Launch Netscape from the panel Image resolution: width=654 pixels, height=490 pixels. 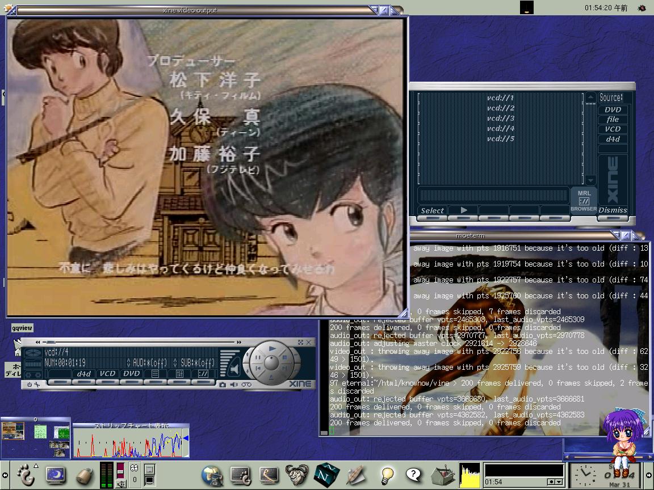[326, 475]
